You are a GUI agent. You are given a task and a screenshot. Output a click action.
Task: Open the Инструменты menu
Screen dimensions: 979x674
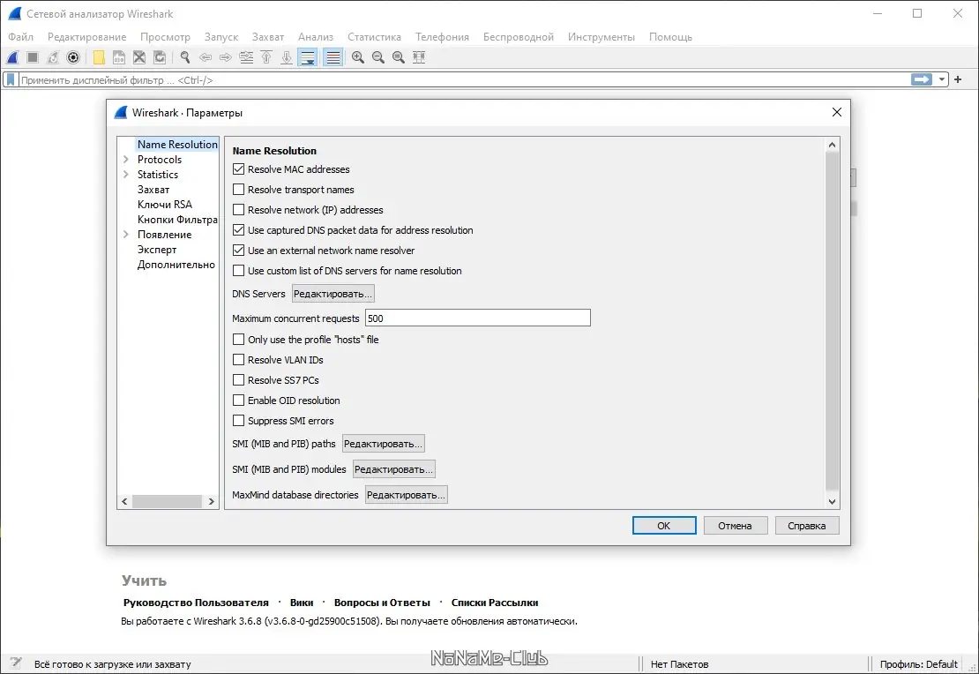click(x=602, y=37)
